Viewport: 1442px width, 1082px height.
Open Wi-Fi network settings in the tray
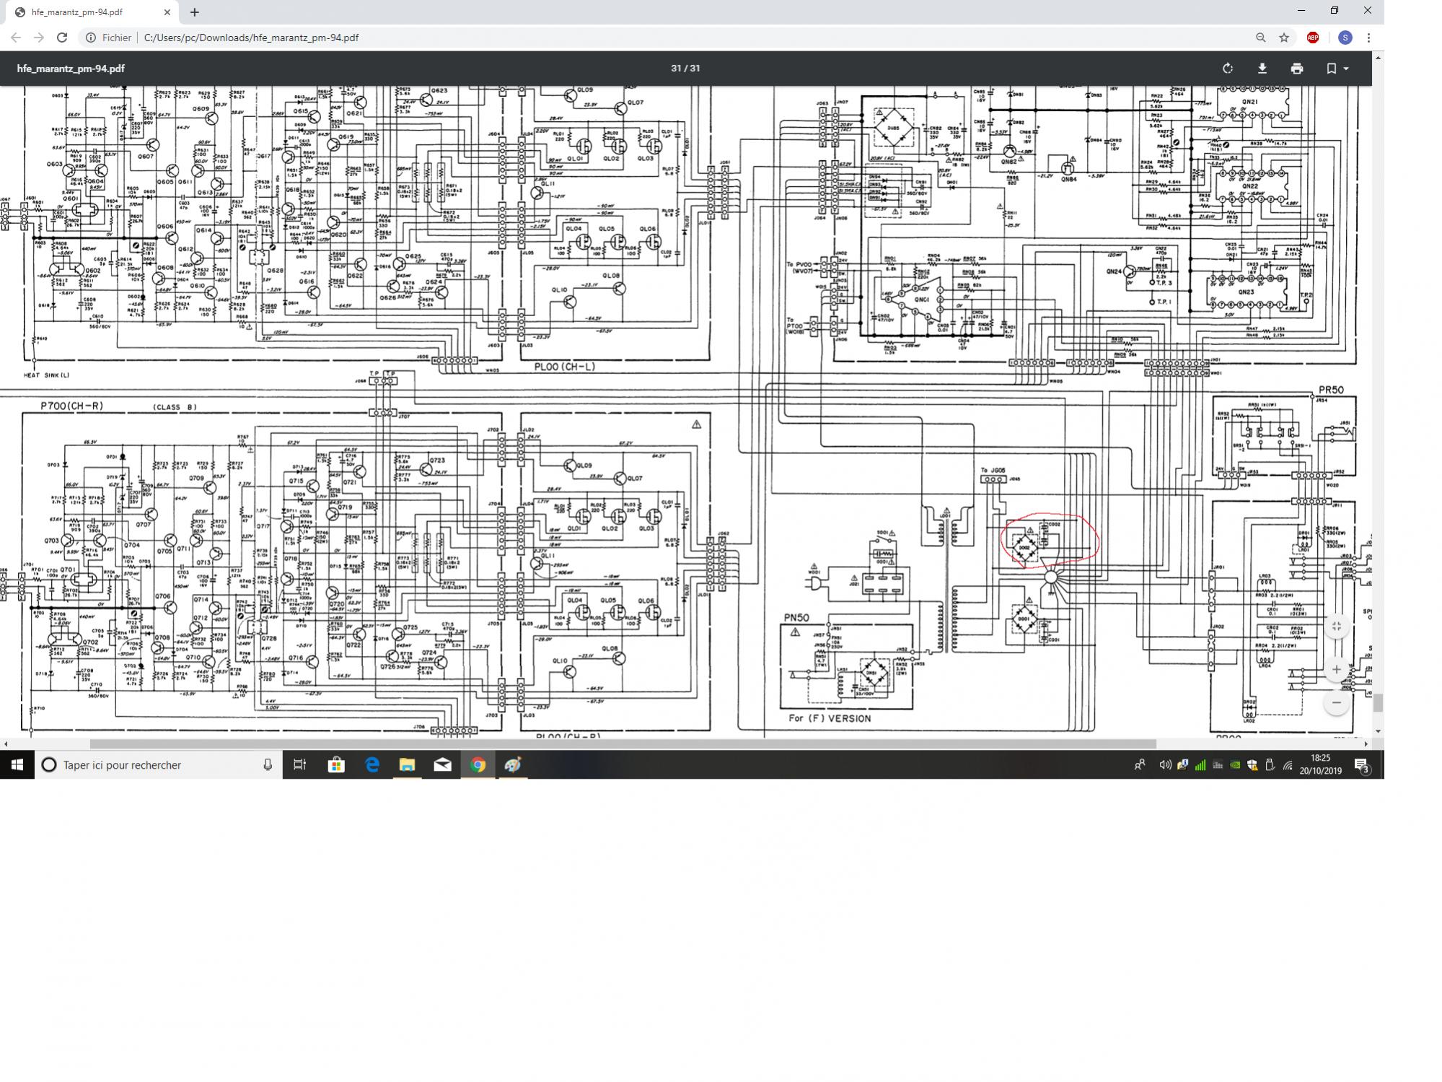pyautogui.click(x=1288, y=765)
